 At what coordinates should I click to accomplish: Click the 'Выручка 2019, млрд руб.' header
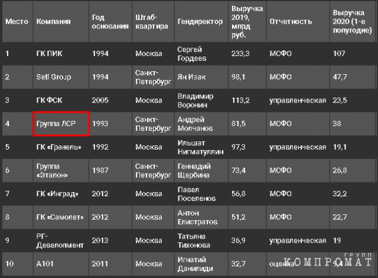coord(247,22)
